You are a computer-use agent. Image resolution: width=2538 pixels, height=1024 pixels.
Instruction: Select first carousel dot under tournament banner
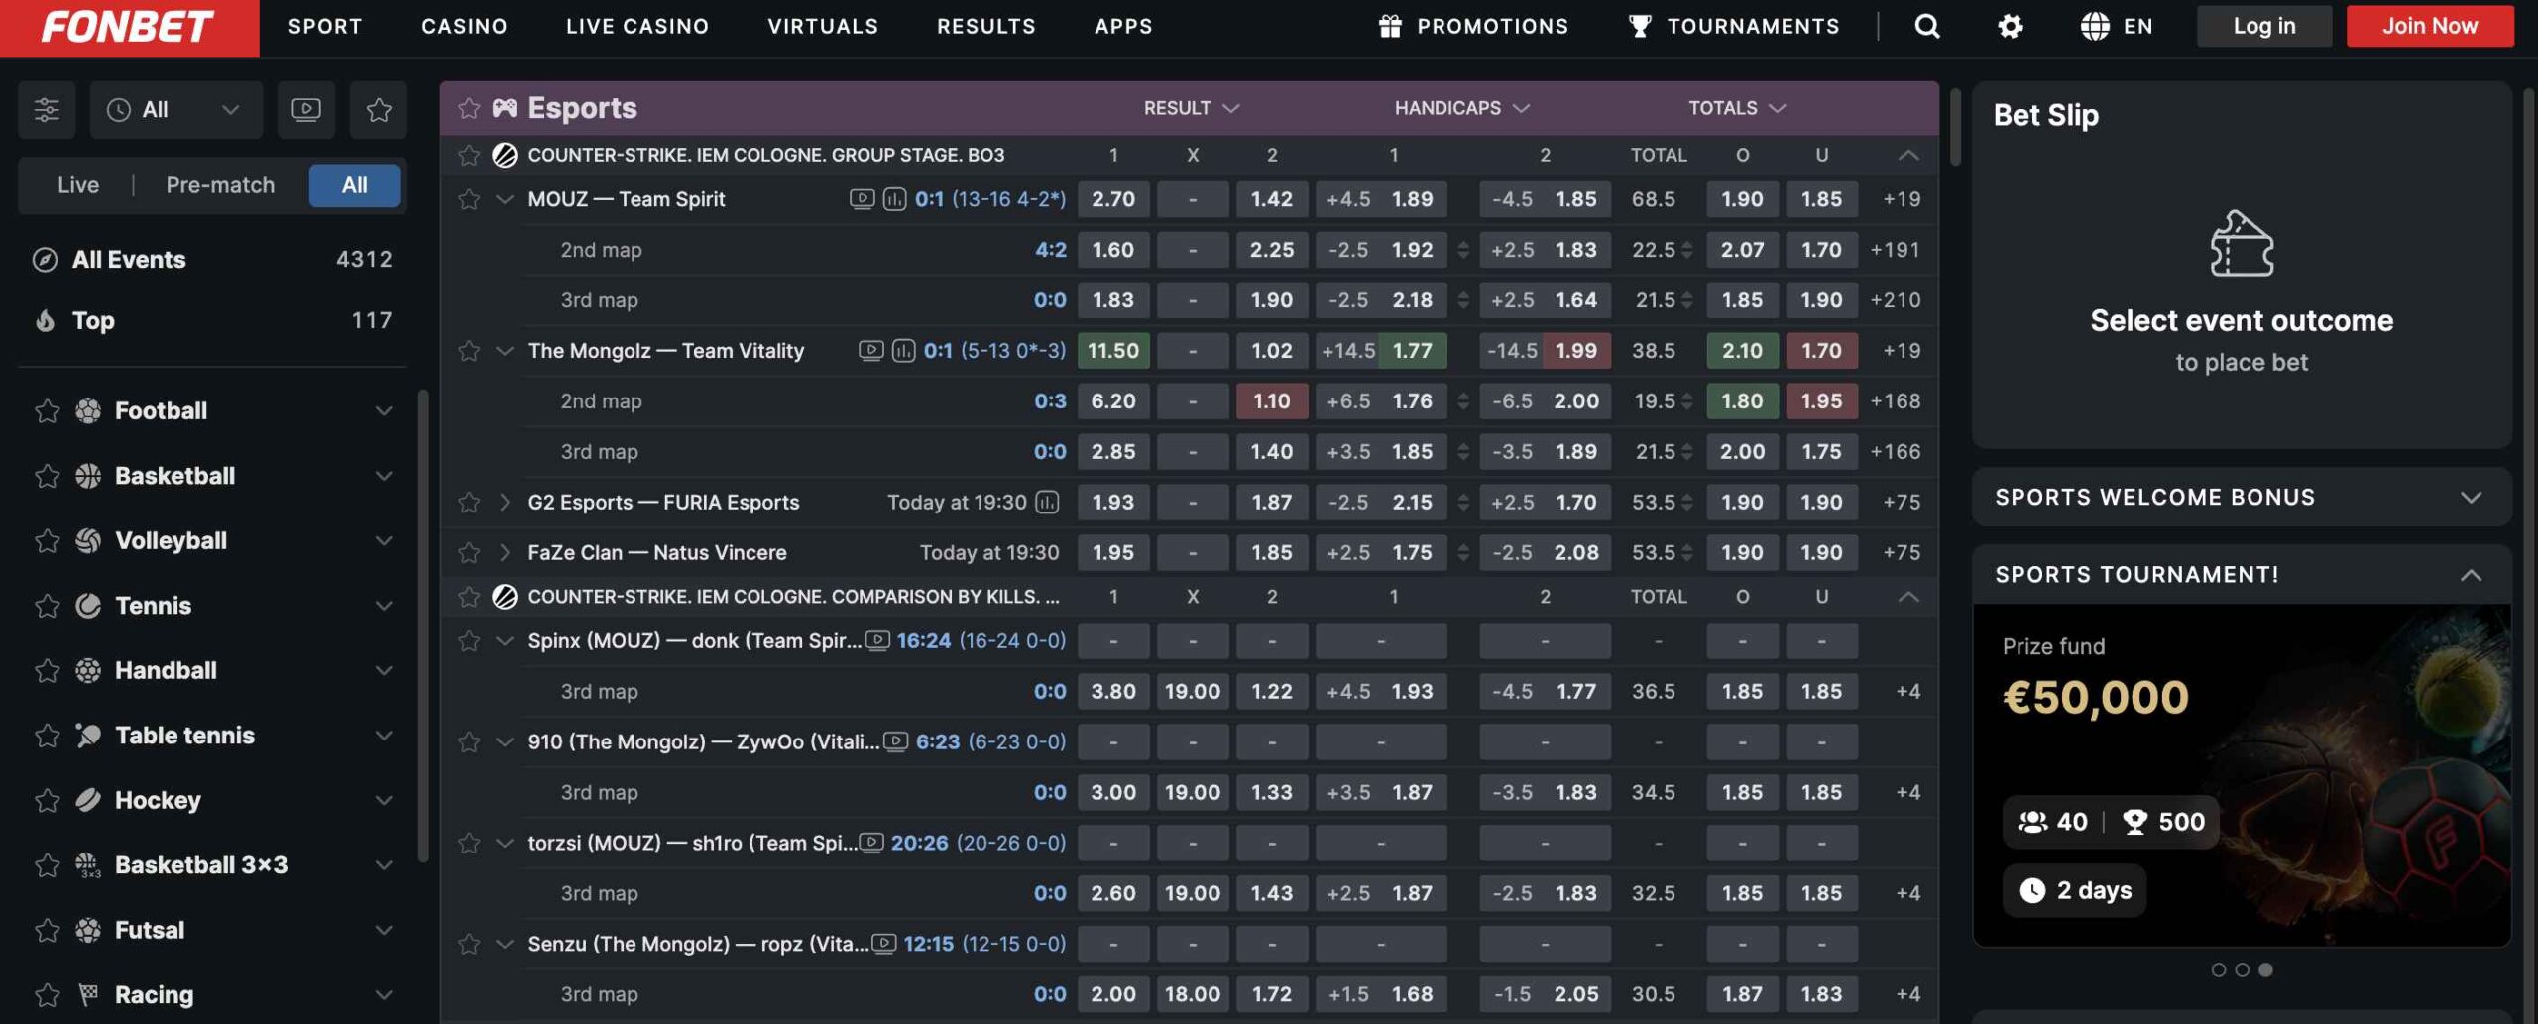tap(2218, 969)
